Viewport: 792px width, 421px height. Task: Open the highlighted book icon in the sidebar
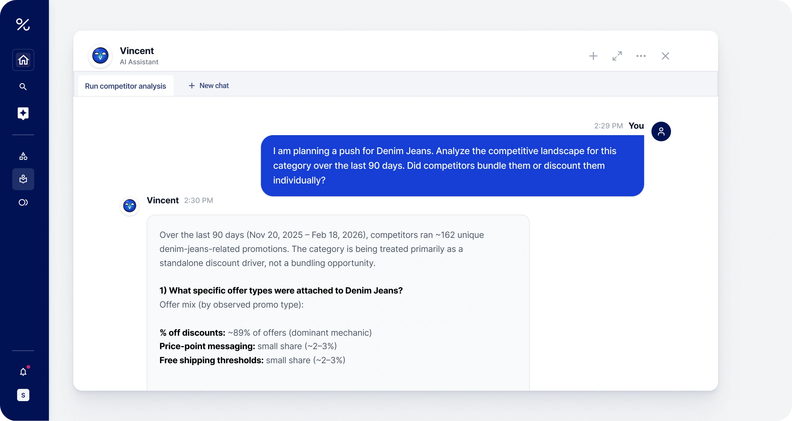click(23, 179)
